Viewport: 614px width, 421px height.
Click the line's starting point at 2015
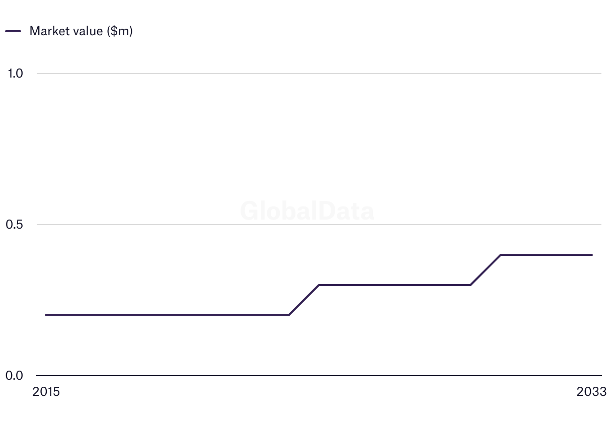[x=46, y=315]
